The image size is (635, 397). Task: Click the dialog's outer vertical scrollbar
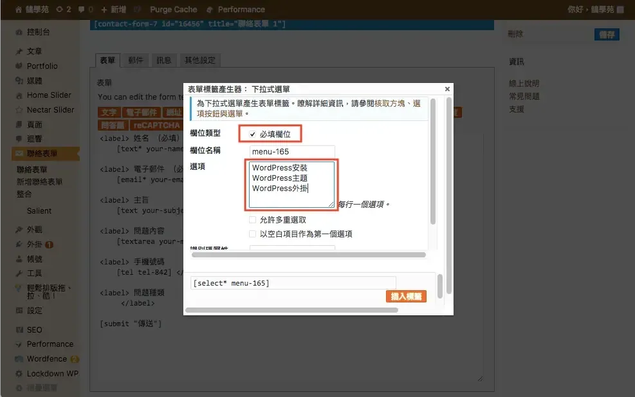tap(448, 196)
